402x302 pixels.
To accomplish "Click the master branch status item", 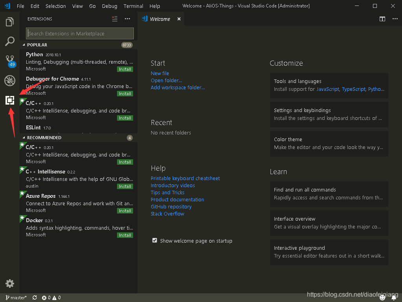I will coord(16,298).
